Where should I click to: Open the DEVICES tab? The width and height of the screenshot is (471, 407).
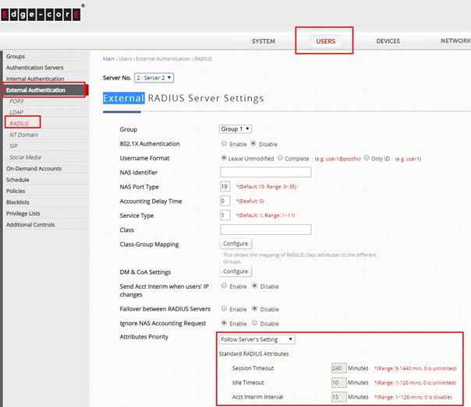point(388,41)
